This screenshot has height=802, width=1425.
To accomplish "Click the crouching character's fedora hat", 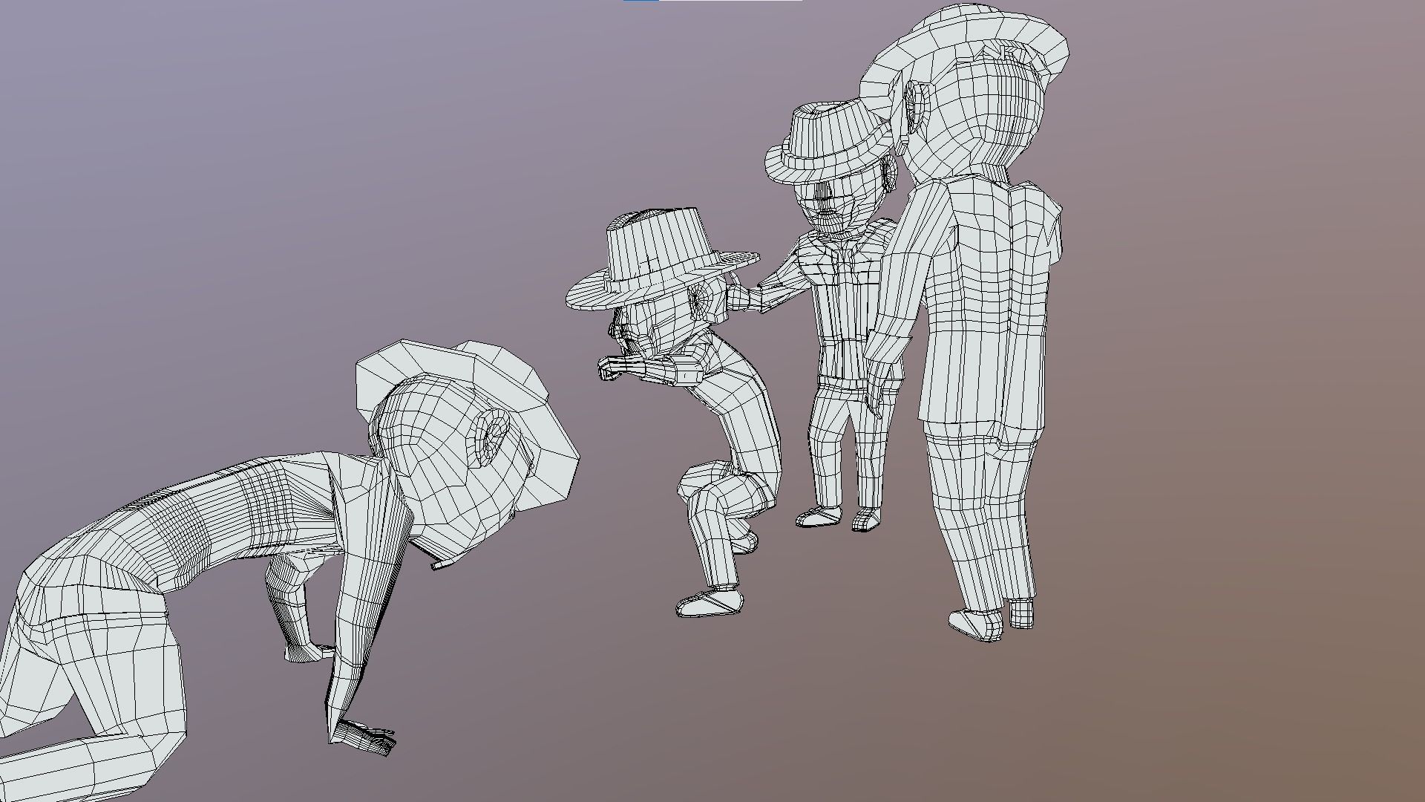I will click(662, 258).
